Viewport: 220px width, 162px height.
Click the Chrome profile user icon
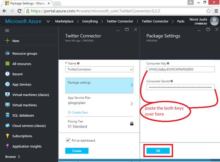coord(191,2)
